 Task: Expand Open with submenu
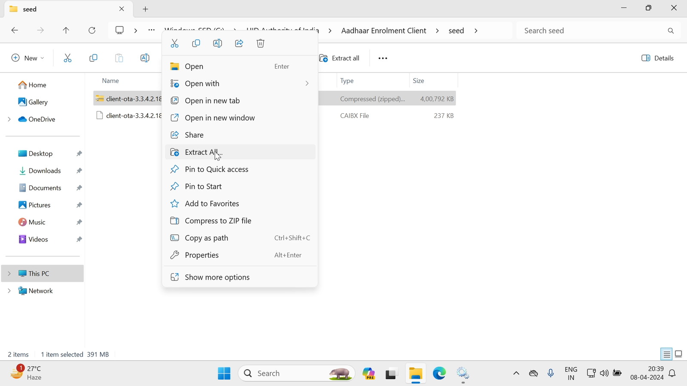point(240,83)
